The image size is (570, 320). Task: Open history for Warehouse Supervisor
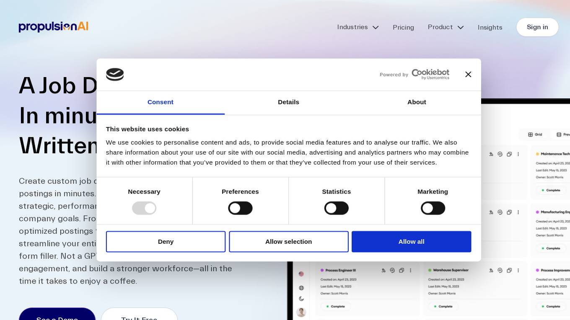click(x=500, y=270)
